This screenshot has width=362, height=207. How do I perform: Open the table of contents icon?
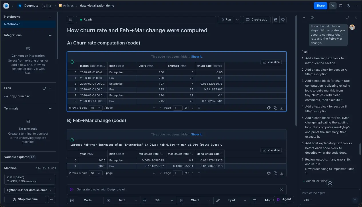(71, 20)
